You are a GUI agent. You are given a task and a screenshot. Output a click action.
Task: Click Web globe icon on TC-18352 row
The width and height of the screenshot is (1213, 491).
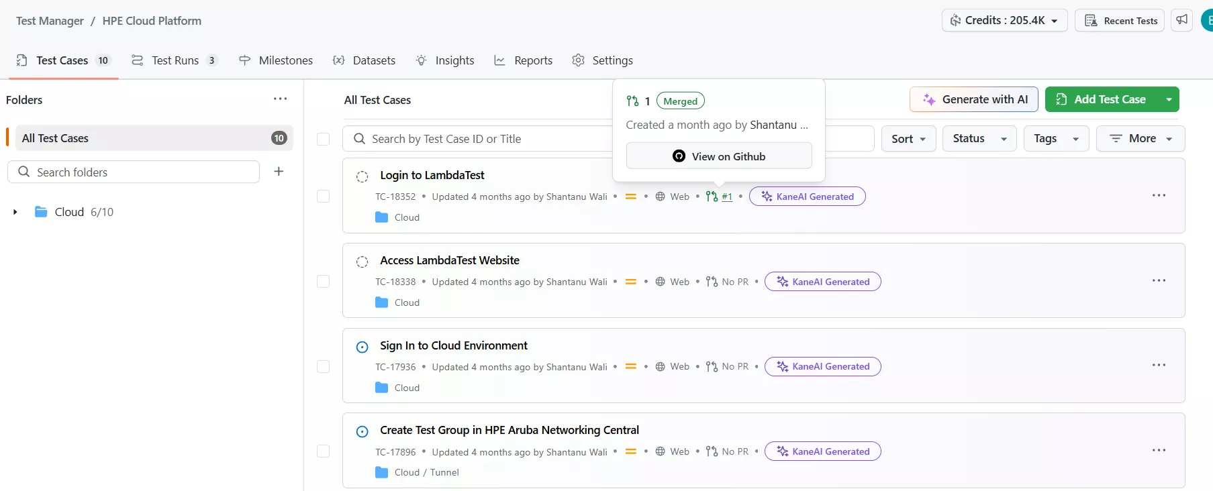pyautogui.click(x=660, y=197)
